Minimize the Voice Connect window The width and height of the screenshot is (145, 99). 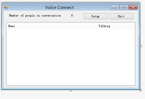click(115, 7)
